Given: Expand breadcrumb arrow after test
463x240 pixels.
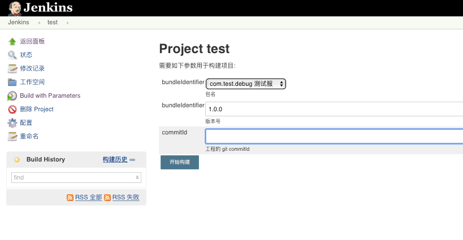Looking at the screenshot, I should pos(68,23).
